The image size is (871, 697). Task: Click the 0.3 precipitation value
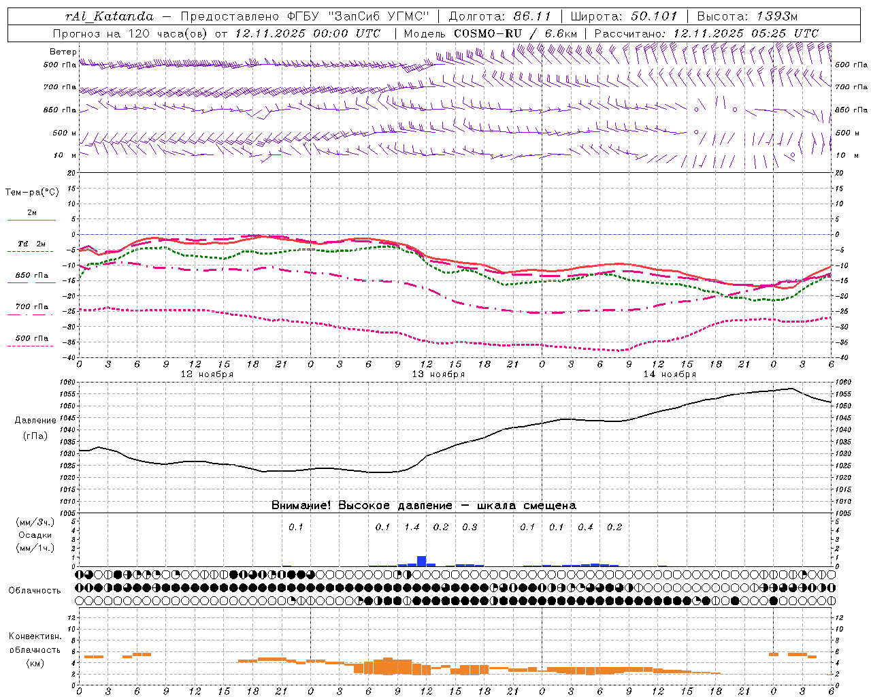(470, 528)
